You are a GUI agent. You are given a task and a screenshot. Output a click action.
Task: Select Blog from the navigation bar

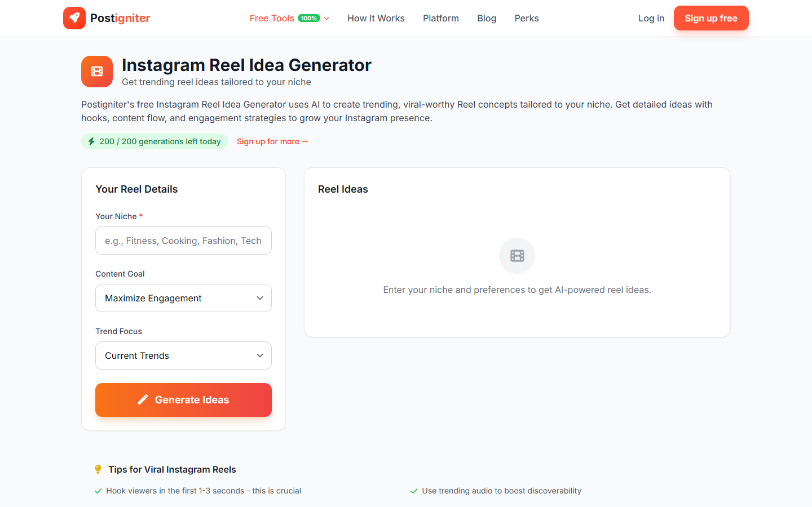pyautogui.click(x=486, y=18)
